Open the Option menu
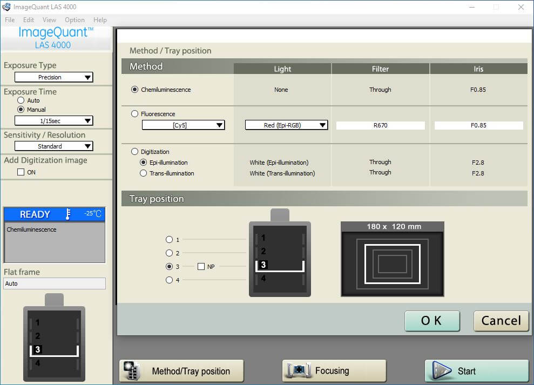 click(75, 20)
